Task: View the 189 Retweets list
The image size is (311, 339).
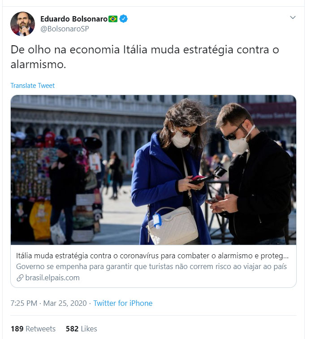Action: pyautogui.click(x=33, y=329)
